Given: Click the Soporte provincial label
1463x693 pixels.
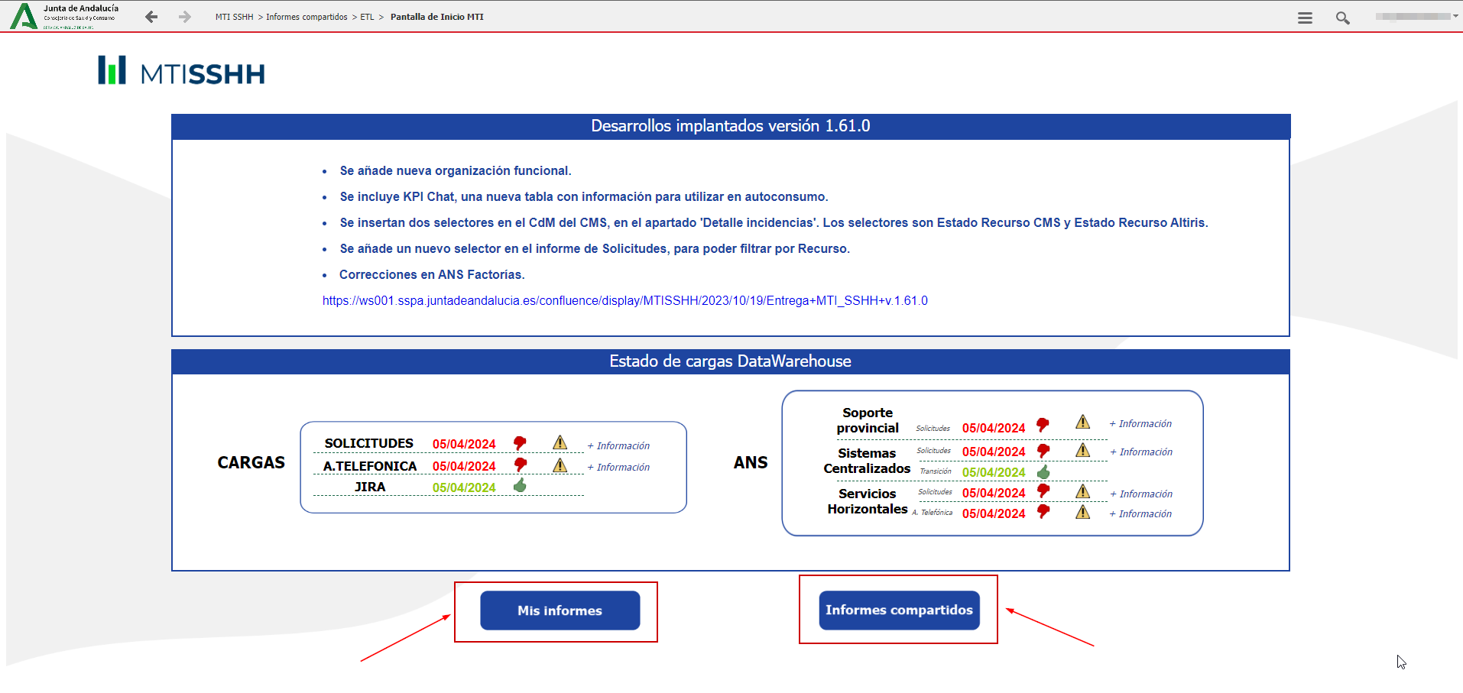Looking at the screenshot, I should 868,420.
